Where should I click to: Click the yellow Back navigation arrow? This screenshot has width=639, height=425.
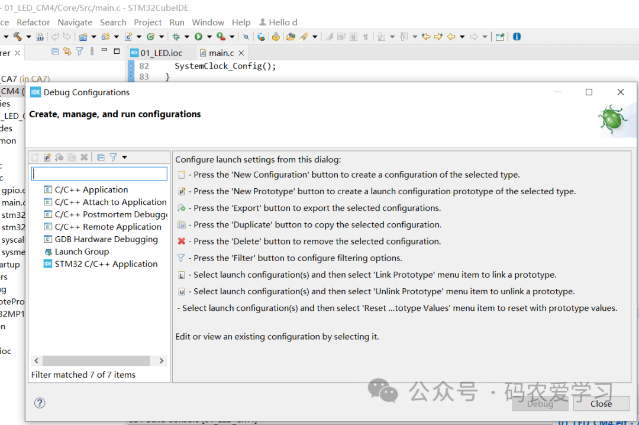click(x=451, y=37)
